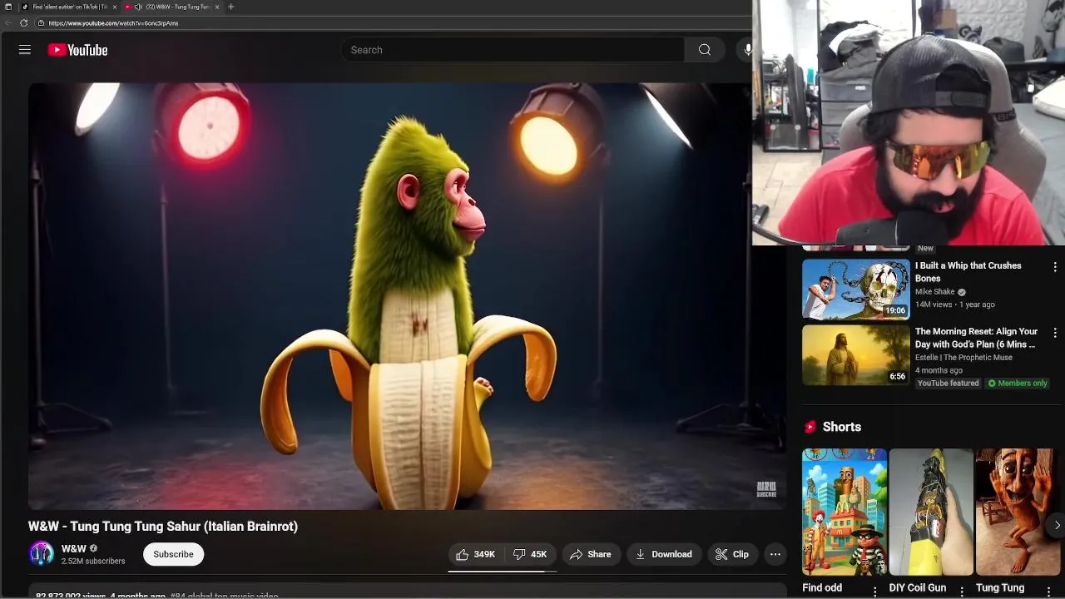Open 'The Morning Reset' video thumbnail
The height and width of the screenshot is (599, 1065).
[x=856, y=355]
